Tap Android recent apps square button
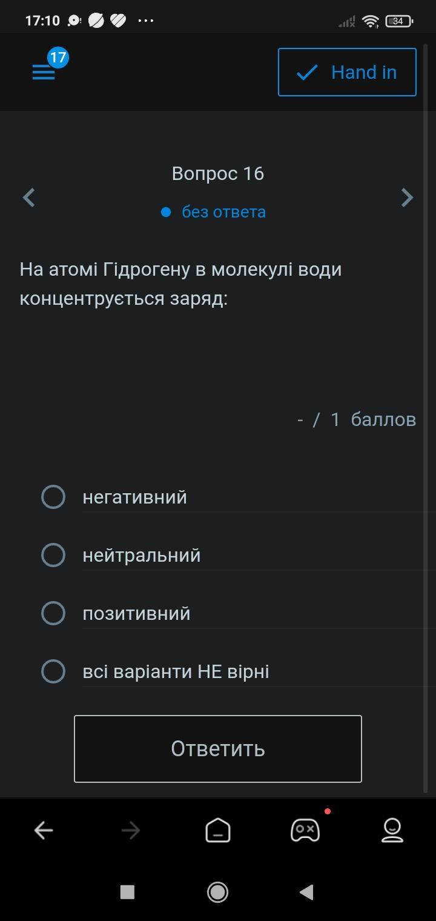Image resolution: width=436 pixels, height=921 pixels. tap(127, 892)
